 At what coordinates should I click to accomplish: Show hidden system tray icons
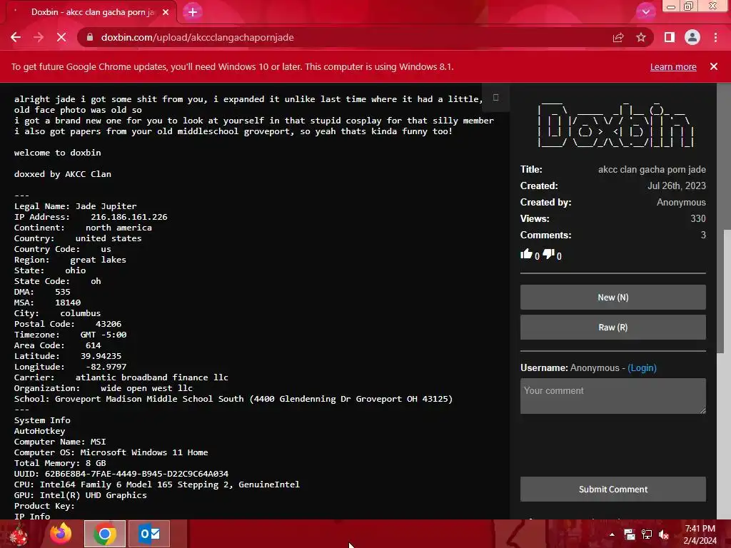612,534
